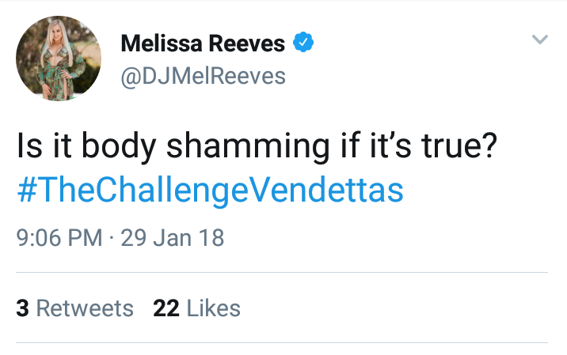The image size is (567, 355).
Task: Open the @DJMelReeves handle link
Action: (x=204, y=76)
